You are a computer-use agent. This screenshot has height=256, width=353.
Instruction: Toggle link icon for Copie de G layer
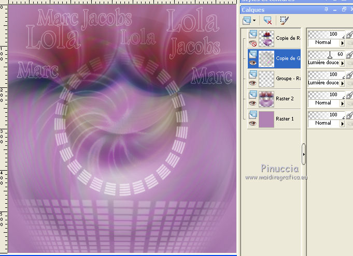(349, 55)
